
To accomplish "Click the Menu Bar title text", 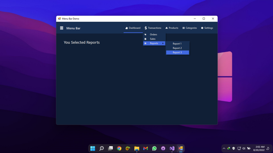I will click(73, 28).
